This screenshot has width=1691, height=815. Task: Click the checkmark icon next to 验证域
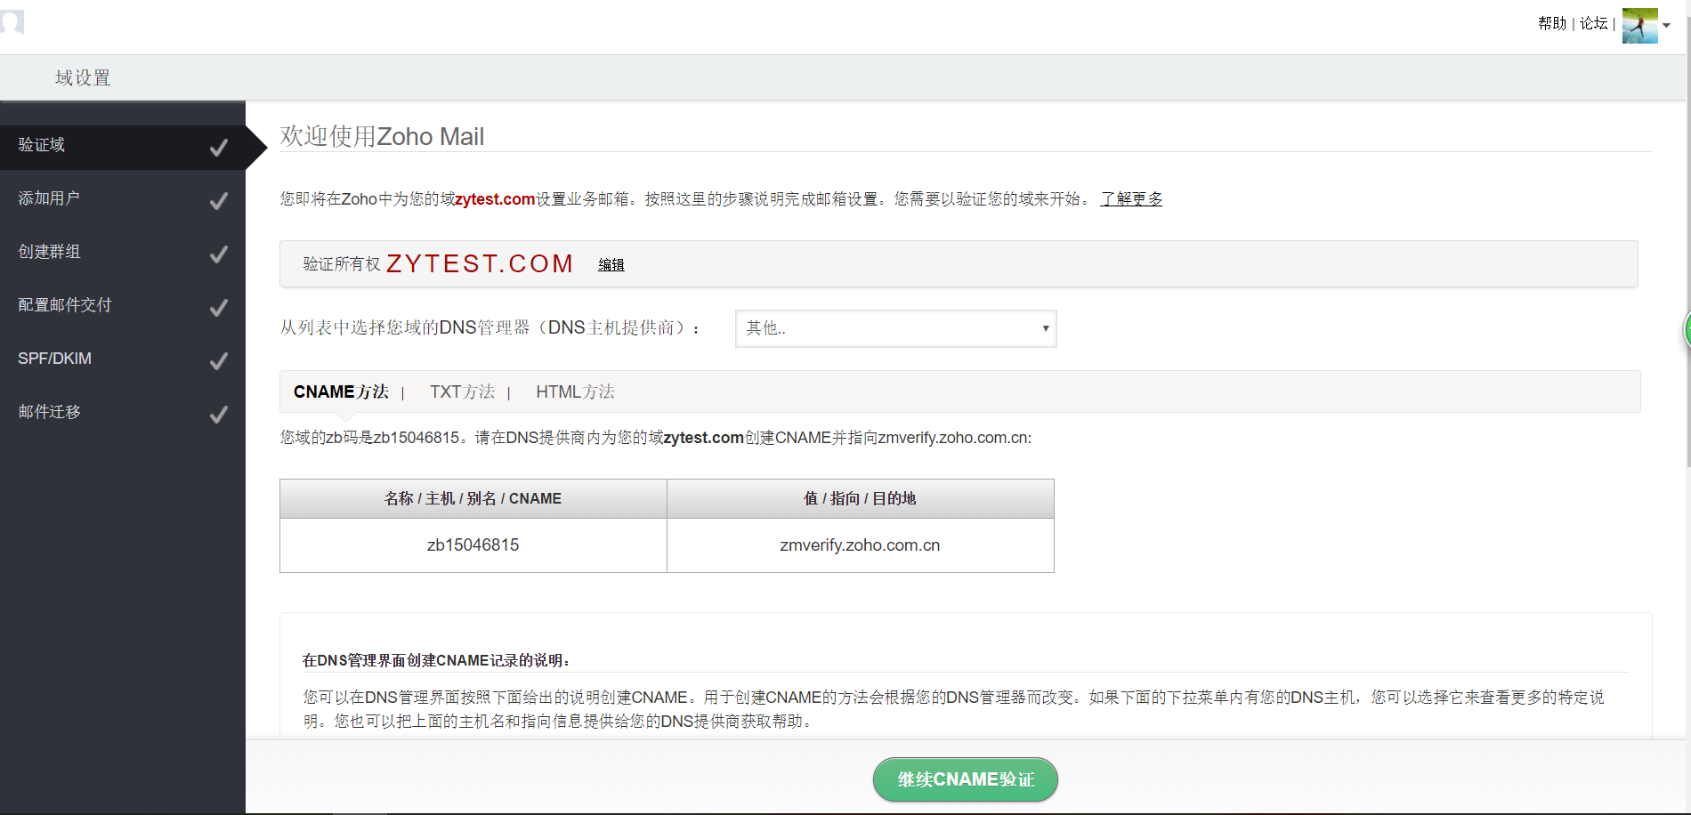pos(218,148)
